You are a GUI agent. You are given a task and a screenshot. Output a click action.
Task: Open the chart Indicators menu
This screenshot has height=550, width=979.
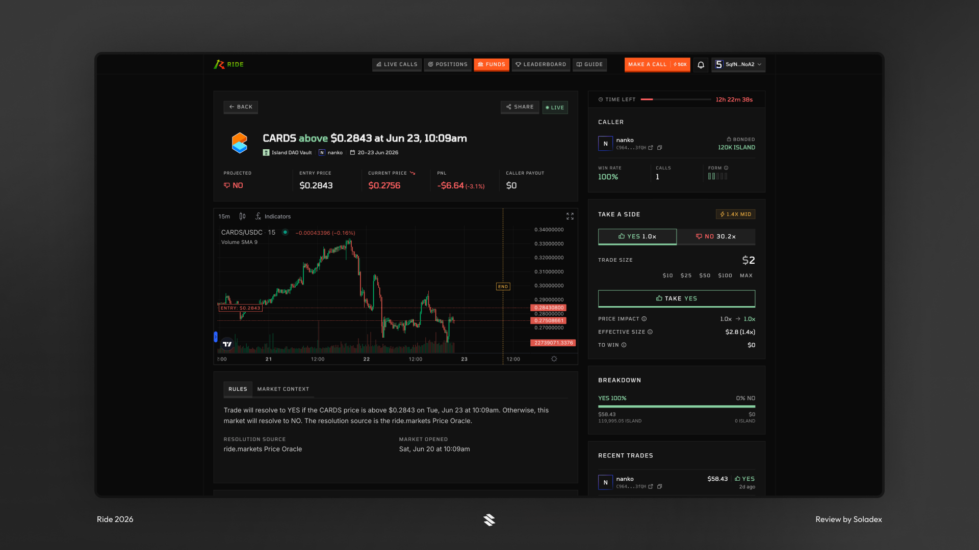point(273,216)
